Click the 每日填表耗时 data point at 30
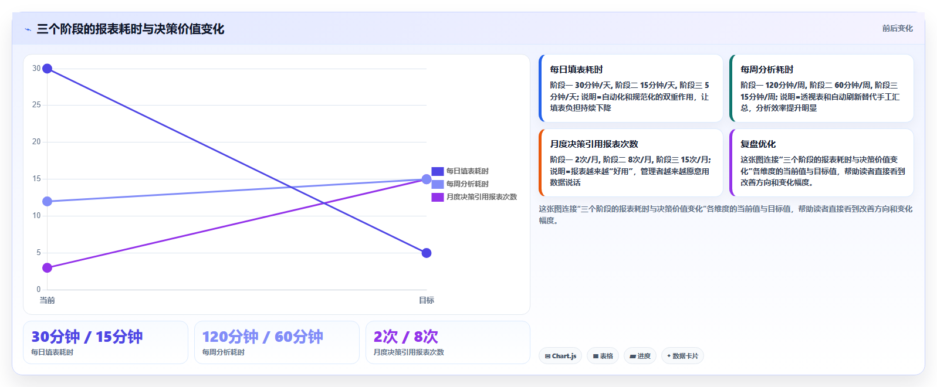Screen dimensions: 937x387 pyautogui.click(x=48, y=69)
